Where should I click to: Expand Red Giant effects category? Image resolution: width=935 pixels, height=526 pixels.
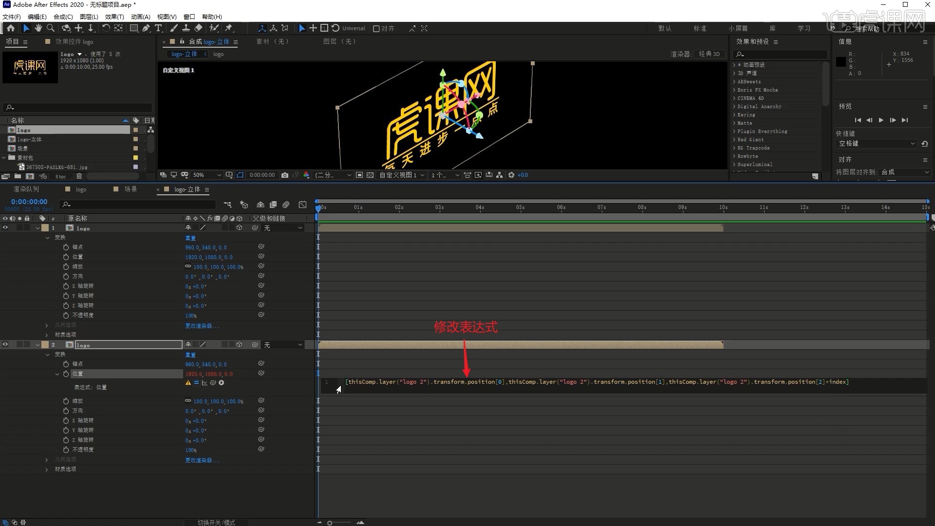[x=734, y=140]
